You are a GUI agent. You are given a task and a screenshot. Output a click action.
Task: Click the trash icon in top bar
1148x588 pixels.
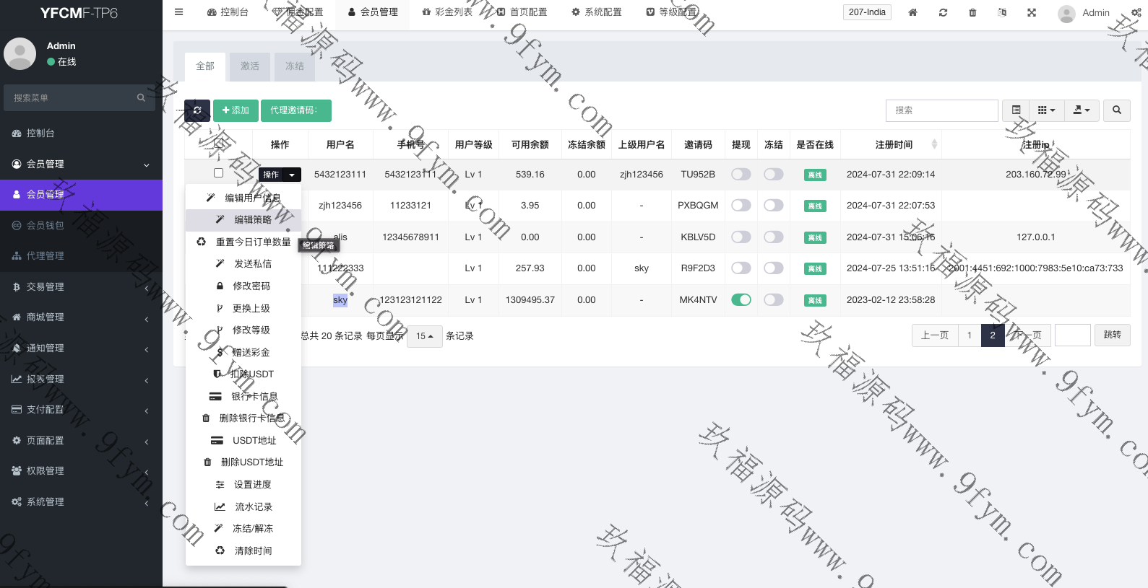[x=972, y=12]
